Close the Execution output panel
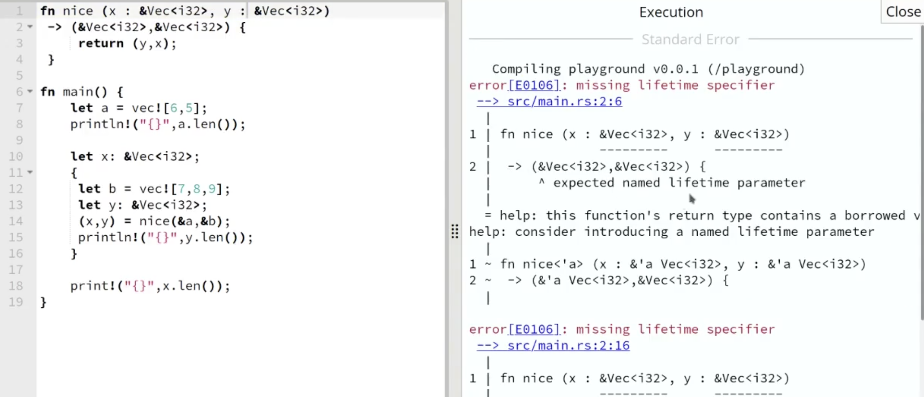924x397 pixels. pyautogui.click(x=903, y=12)
